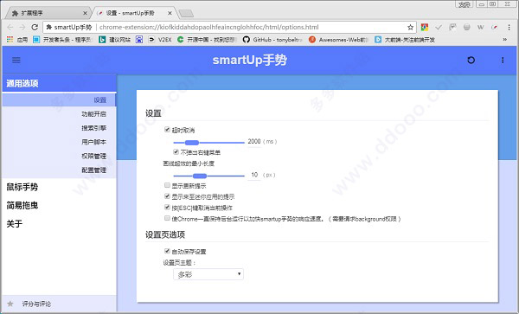This screenshot has width=519, height=314.
Task: Bookmark the page with the star icon
Action: pyautogui.click(x=410, y=27)
